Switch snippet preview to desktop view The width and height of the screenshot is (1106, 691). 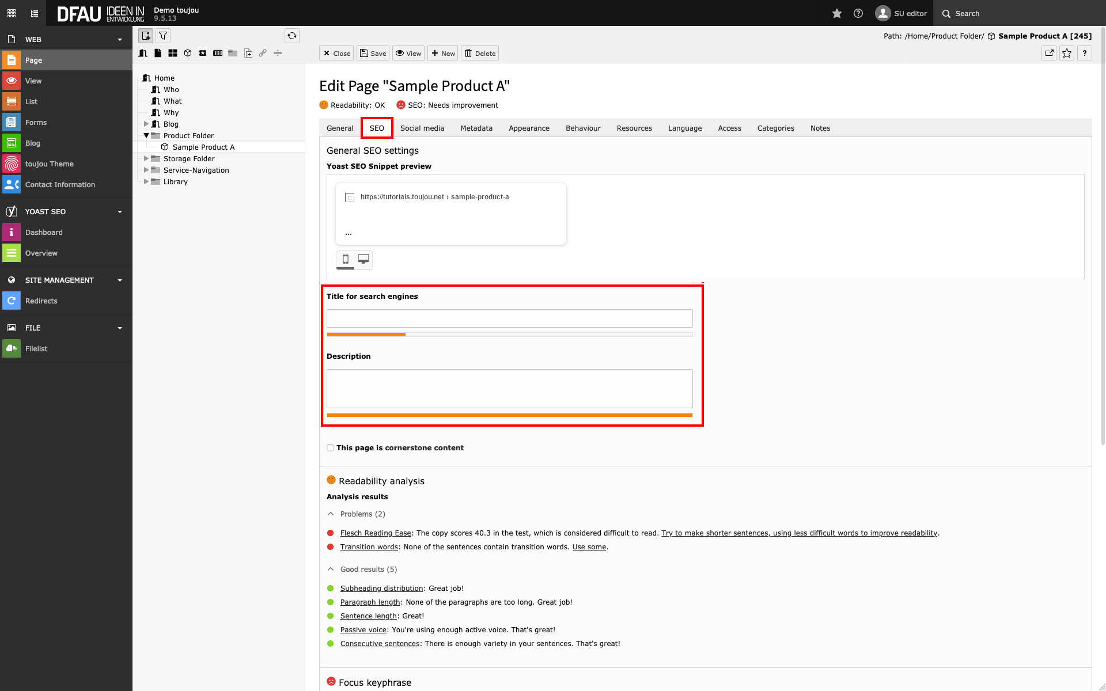tap(363, 259)
